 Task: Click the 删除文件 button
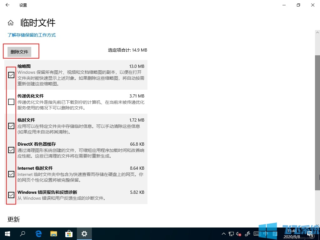(19, 52)
